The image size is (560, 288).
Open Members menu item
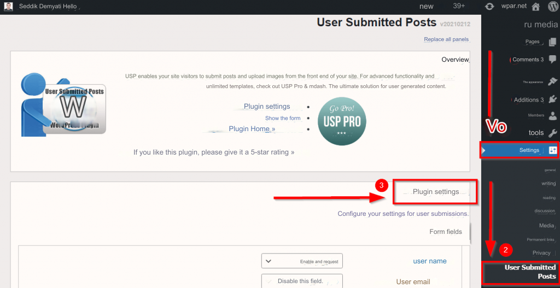point(536,115)
